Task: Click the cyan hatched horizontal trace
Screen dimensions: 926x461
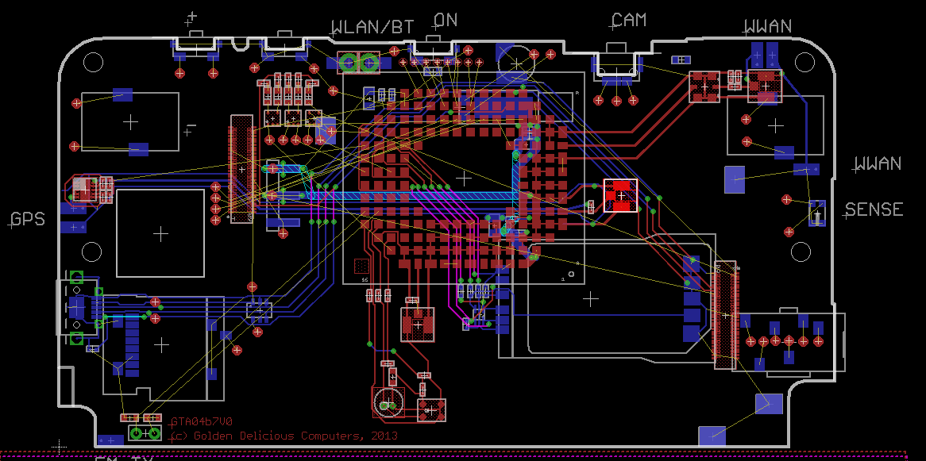Action: [421, 195]
